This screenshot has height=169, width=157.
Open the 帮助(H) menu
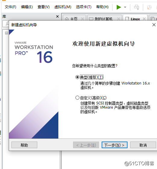pyautogui.click(x=102, y=7)
